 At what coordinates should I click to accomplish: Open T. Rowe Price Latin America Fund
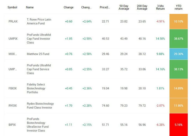coord(39,21)
